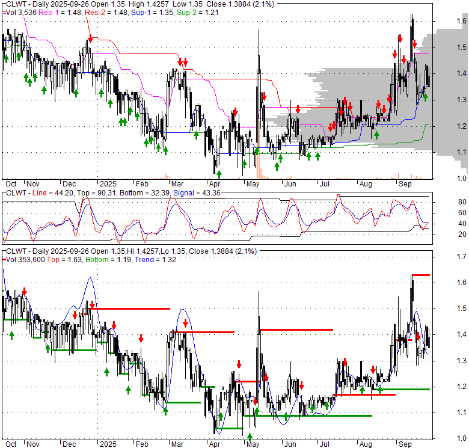This screenshot has height=448, width=469.
Task: Click 'Close 1.3884 (2.1%)' in the top chart header
Action: 240,4
